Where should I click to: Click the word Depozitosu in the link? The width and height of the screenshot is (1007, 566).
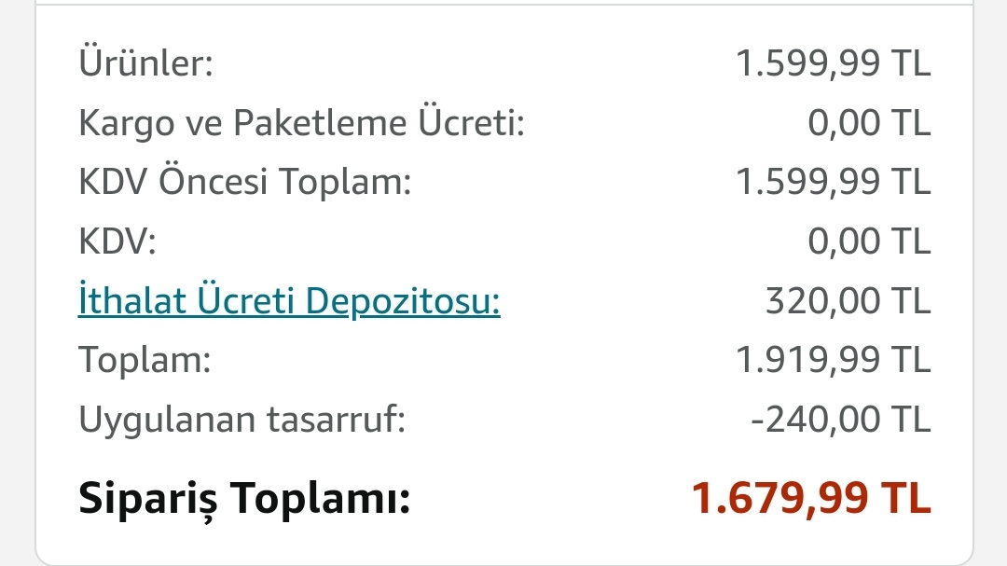tap(403, 302)
